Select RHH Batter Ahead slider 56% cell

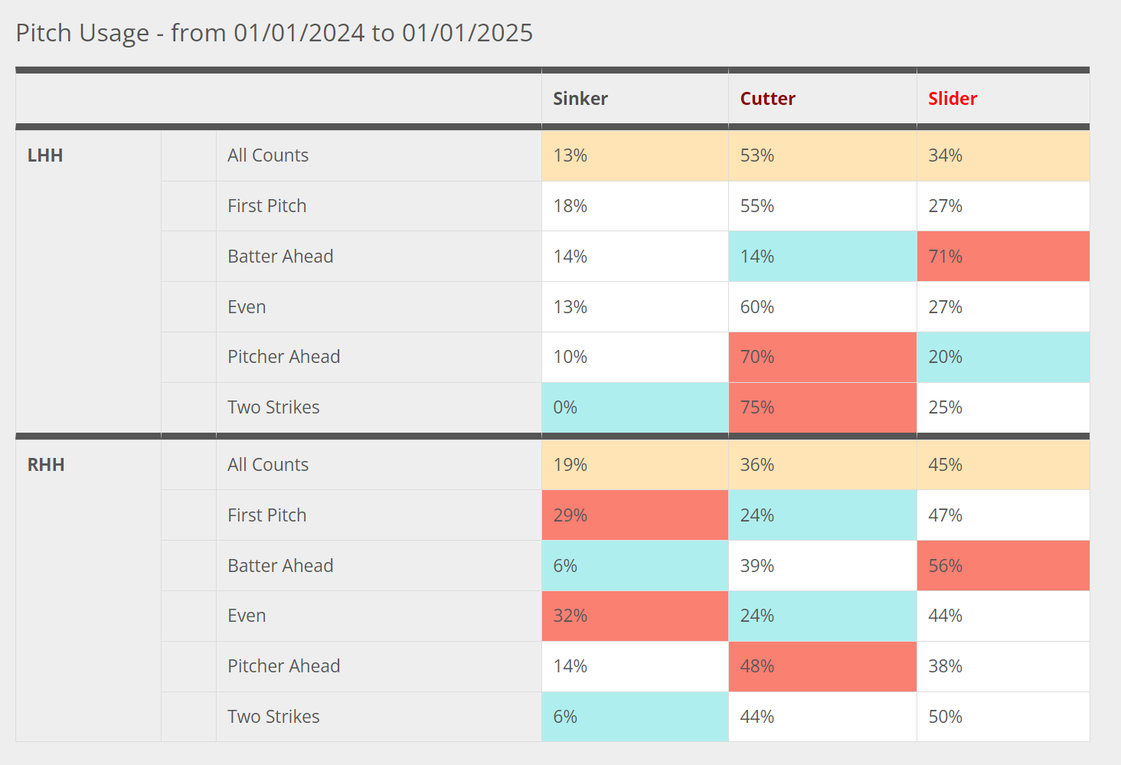pos(1002,566)
